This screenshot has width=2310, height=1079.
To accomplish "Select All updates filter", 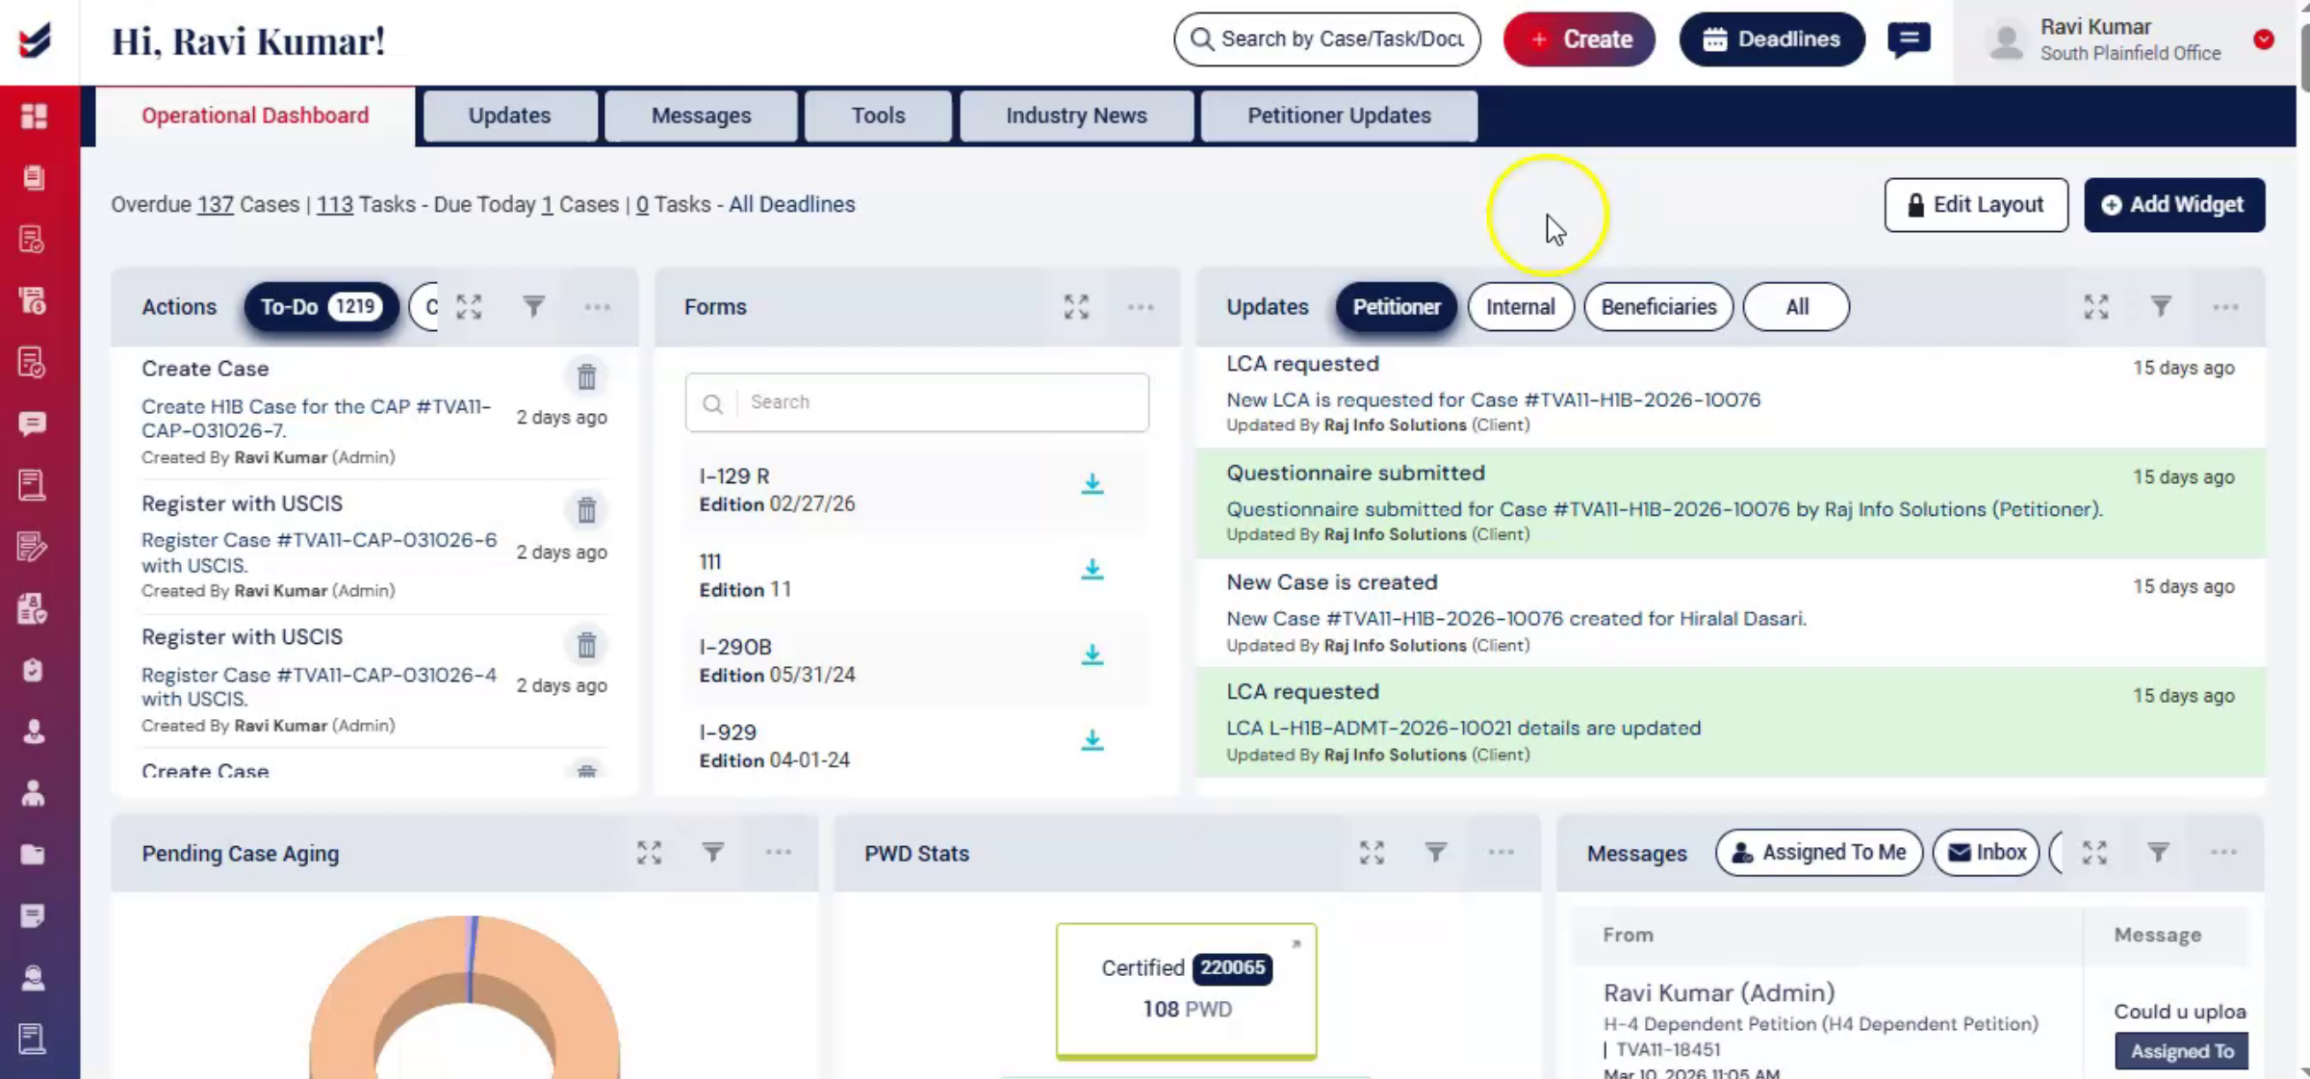I will [1796, 307].
